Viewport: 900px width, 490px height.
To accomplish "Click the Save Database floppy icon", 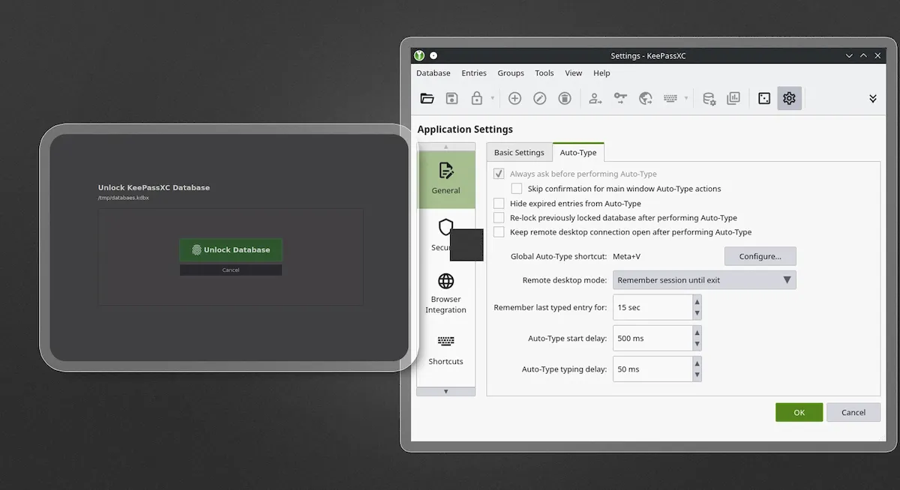I will pos(451,98).
